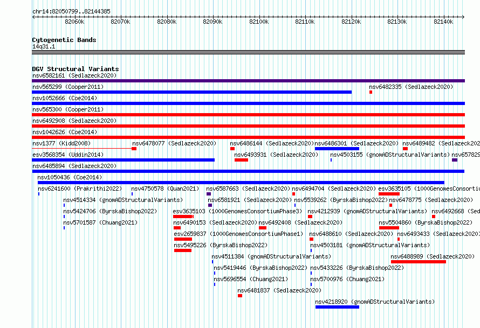Open nsv6488610 (Sedlazeck2020) label
The image size is (480, 328).
351,234
